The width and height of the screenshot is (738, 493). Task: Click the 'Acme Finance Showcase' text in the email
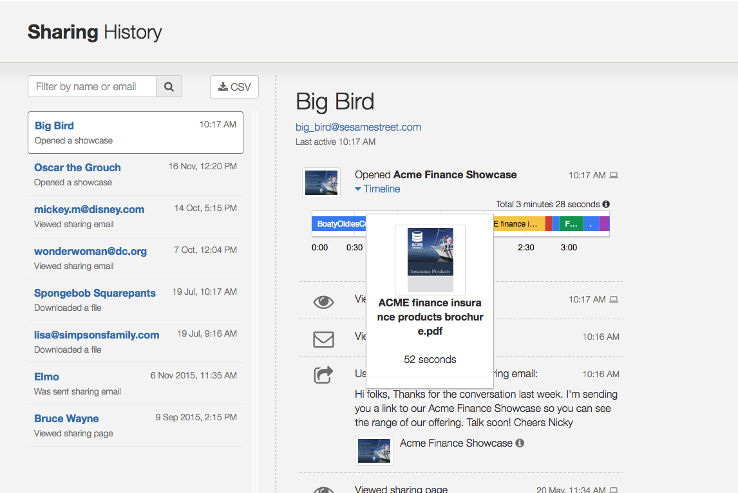coord(456,443)
